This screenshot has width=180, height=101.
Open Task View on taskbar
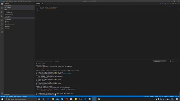[44, 99]
